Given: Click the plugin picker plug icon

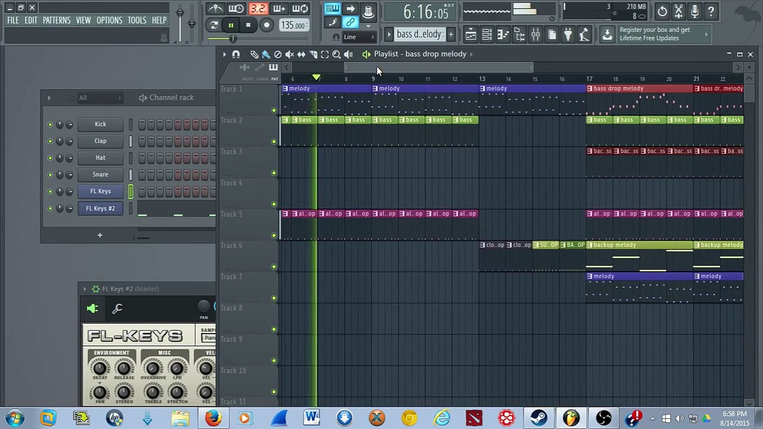Looking at the screenshot, I should [567, 35].
